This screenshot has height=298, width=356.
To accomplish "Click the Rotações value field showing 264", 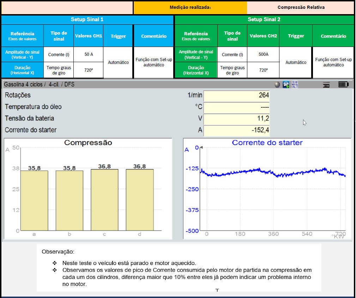I will (237, 95).
